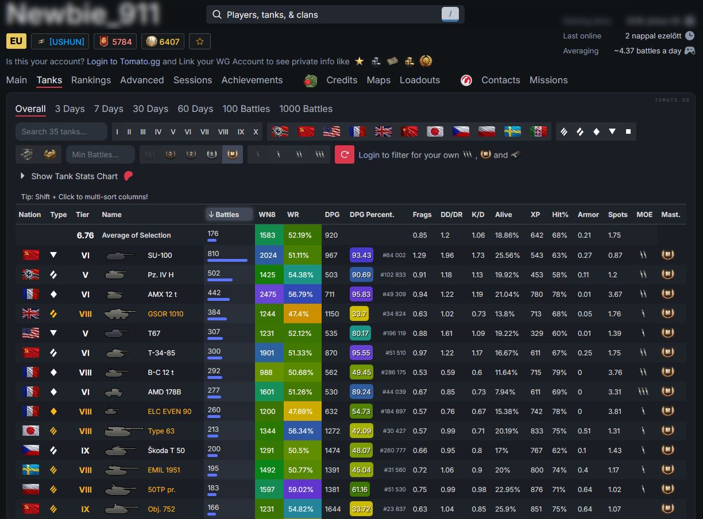This screenshot has width=703, height=519.
Task: Sort table by Battles column
Action: point(229,214)
